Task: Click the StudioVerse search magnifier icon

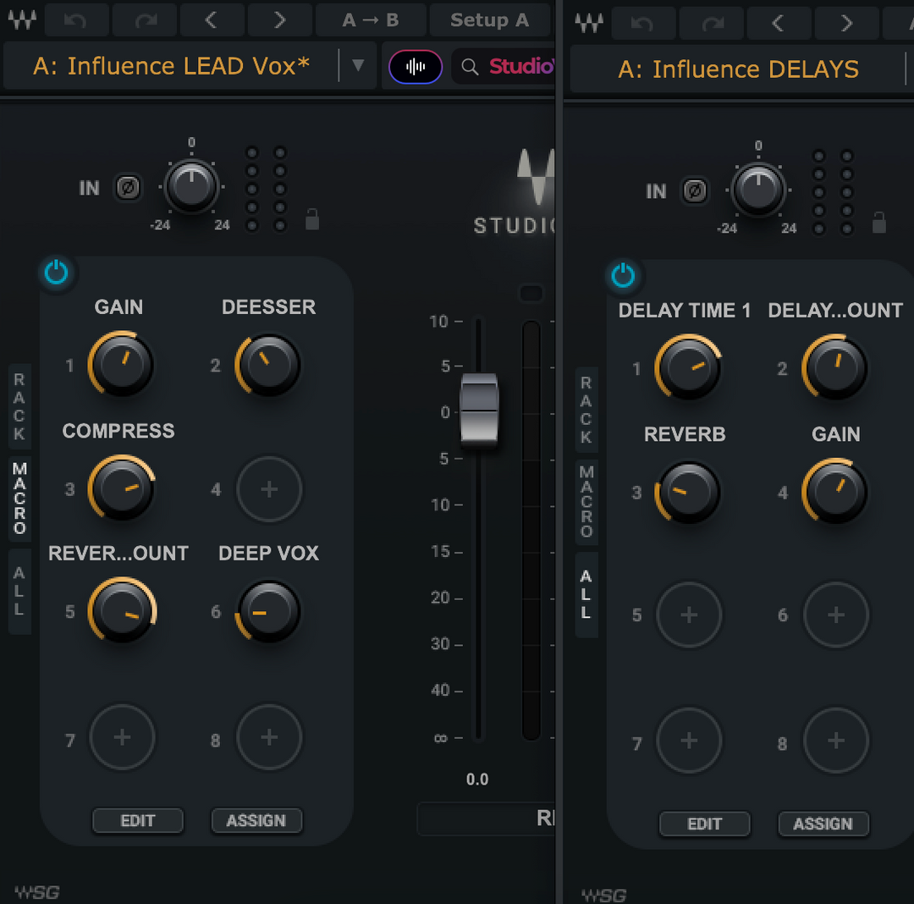Action: [471, 66]
